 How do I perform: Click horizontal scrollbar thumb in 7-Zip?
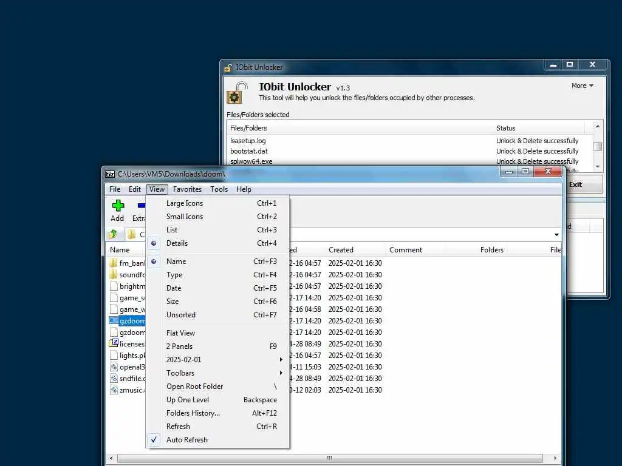[x=330, y=459]
